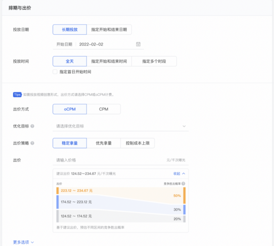274x246 pixels.
Task: Collapse suggested bid panel via 收起
Action: click(179, 173)
